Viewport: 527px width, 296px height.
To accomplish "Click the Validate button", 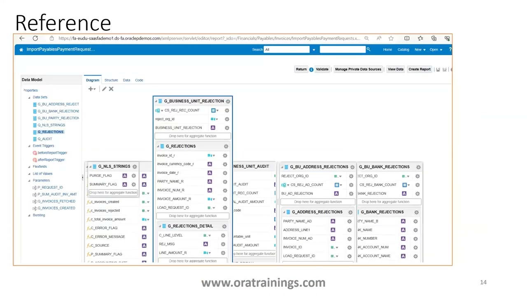I will [322, 69].
